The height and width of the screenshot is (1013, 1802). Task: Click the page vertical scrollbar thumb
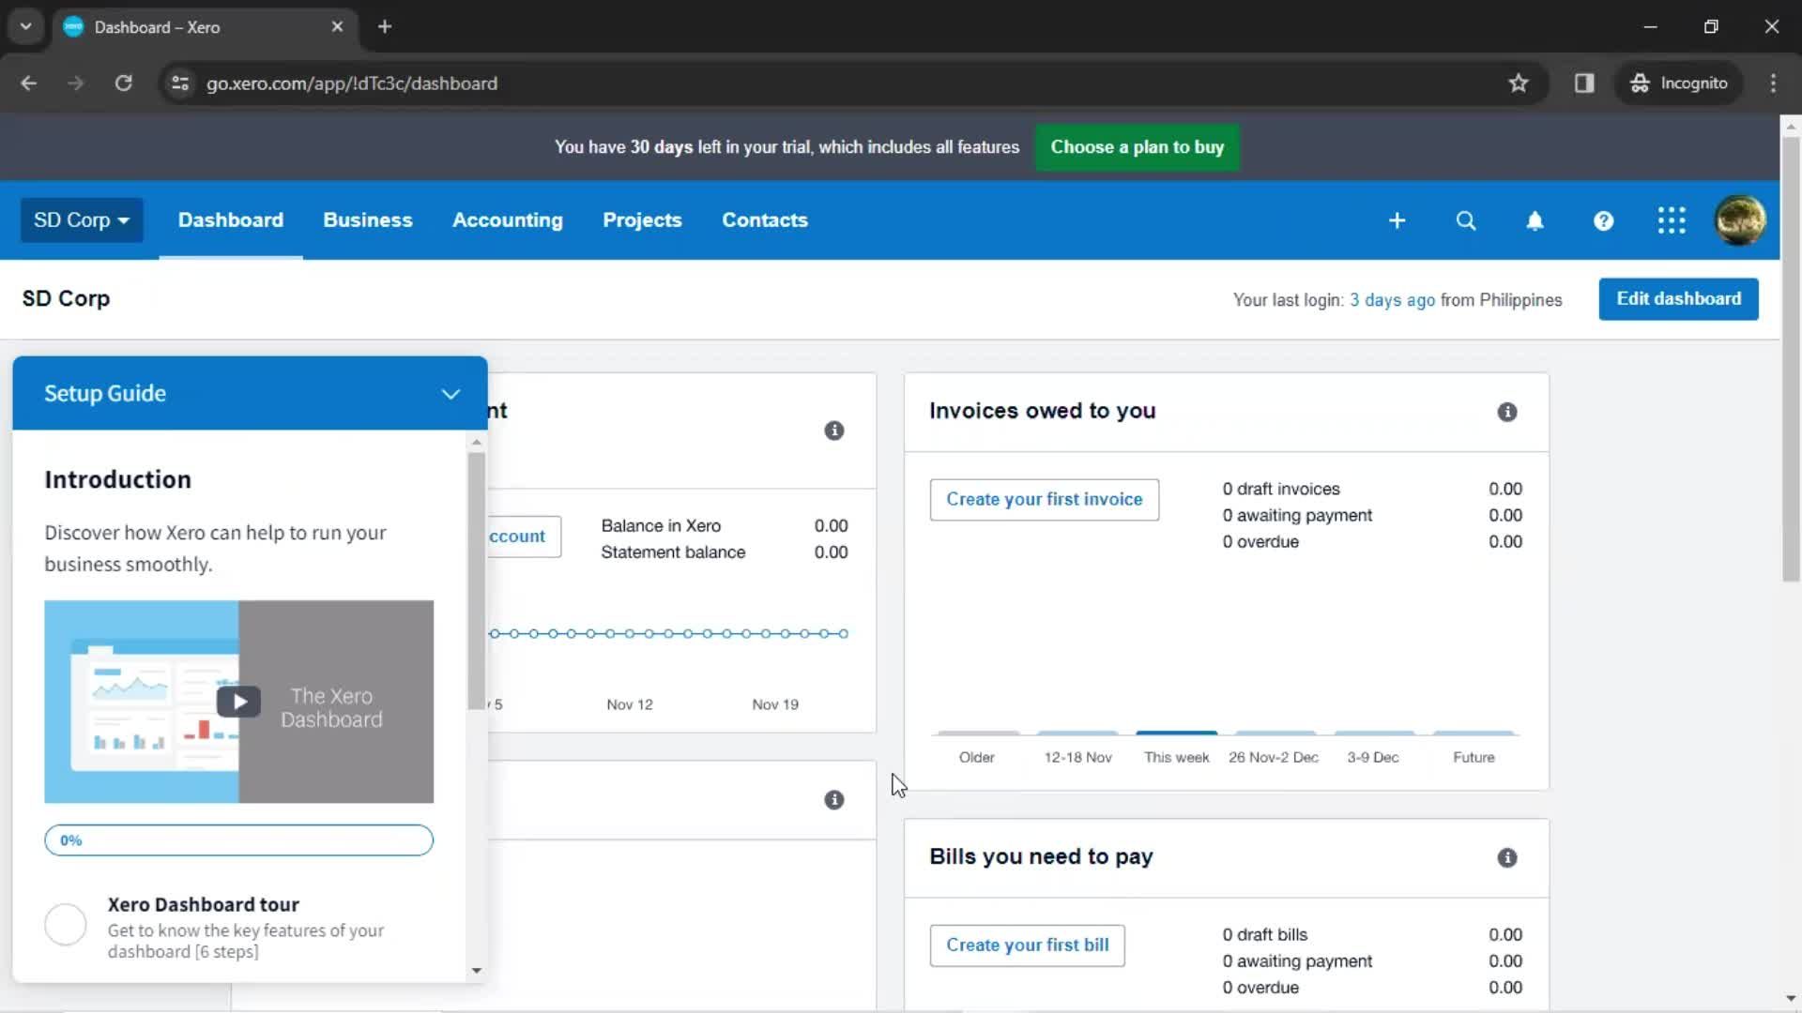(x=1791, y=359)
